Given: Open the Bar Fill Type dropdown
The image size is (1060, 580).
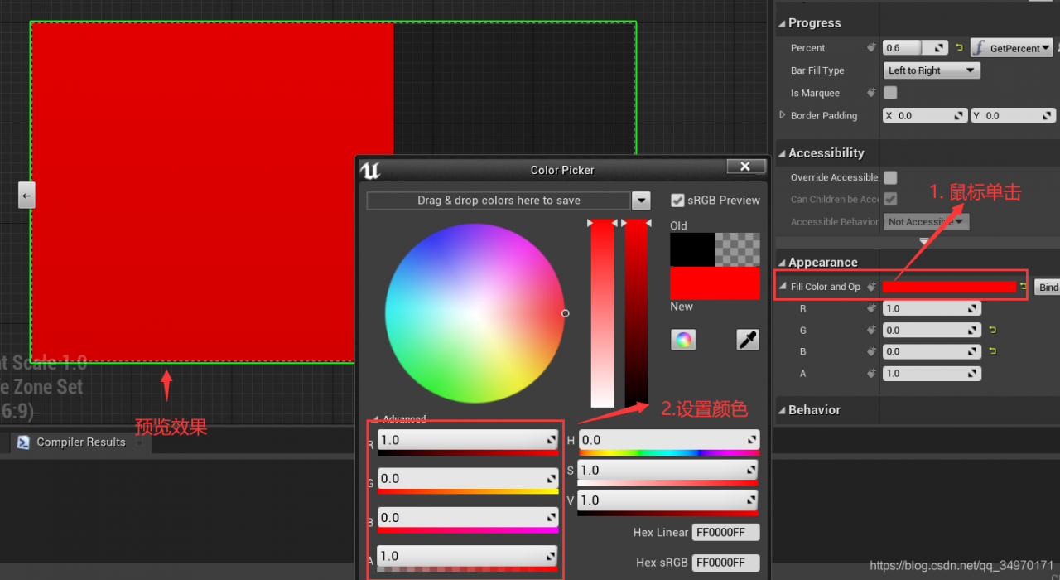Looking at the screenshot, I should point(932,70).
